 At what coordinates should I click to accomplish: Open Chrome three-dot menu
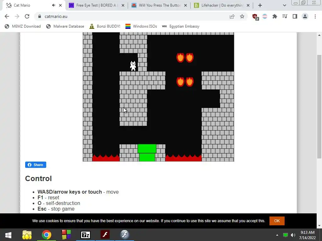pyautogui.click(x=315, y=16)
